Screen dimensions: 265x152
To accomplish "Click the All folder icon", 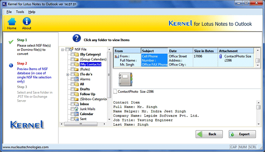I will tap(76, 84).
